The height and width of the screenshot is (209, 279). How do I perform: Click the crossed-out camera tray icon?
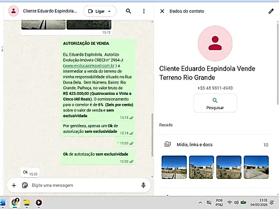(209, 203)
